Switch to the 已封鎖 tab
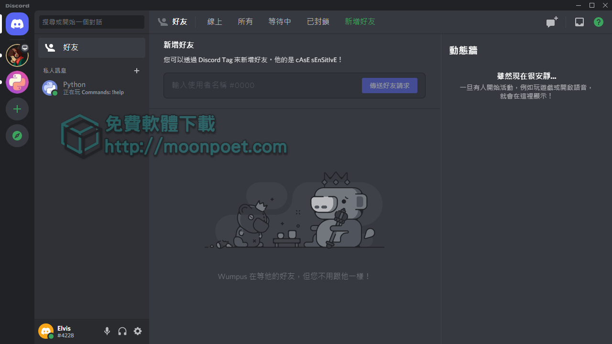Viewport: 612px width, 344px height. (x=318, y=21)
